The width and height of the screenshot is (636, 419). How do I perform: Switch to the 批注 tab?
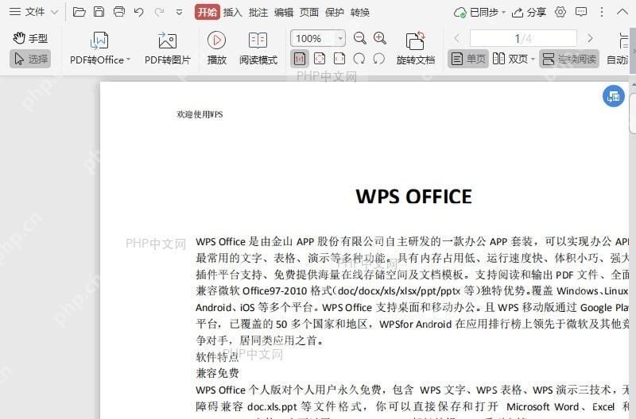258,13
